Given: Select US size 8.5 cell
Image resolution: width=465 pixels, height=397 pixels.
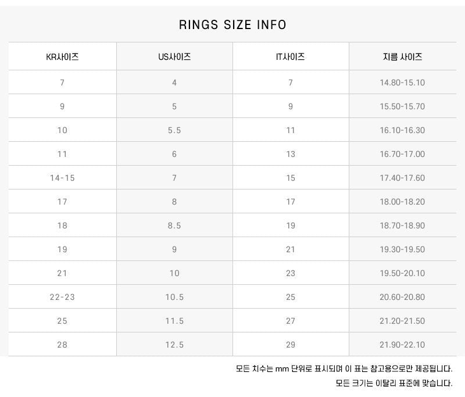Looking at the screenshot, I should 174,226.
